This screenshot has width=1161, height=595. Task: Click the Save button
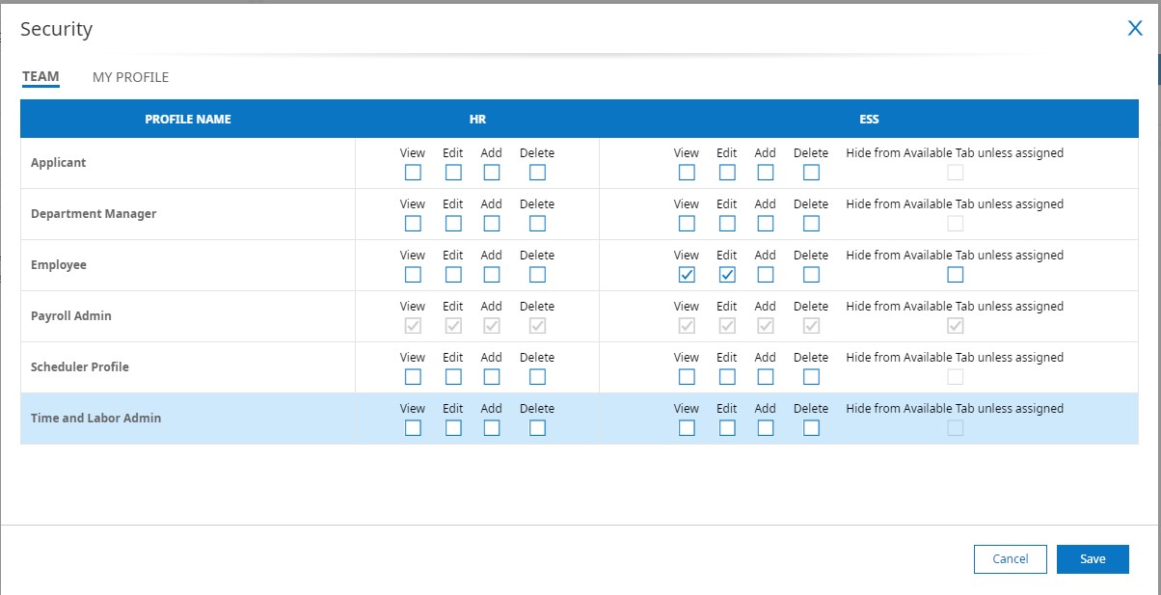pos(1092,559)
